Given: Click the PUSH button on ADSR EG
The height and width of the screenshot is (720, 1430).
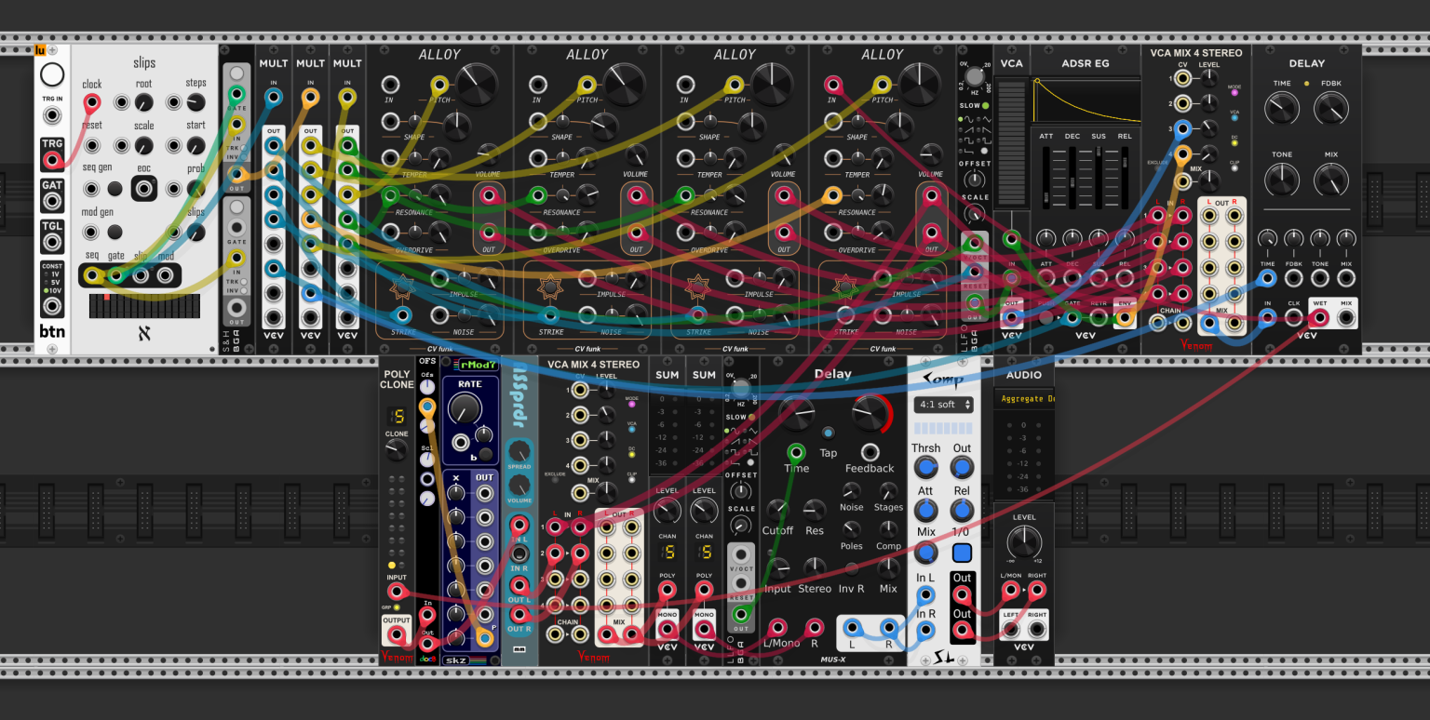Looking at the screenshot, I should [x=1046, y=318].
